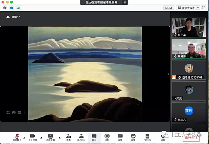Click the smiley icon over shared screen
209x144 pixels.
click(14, 113)
